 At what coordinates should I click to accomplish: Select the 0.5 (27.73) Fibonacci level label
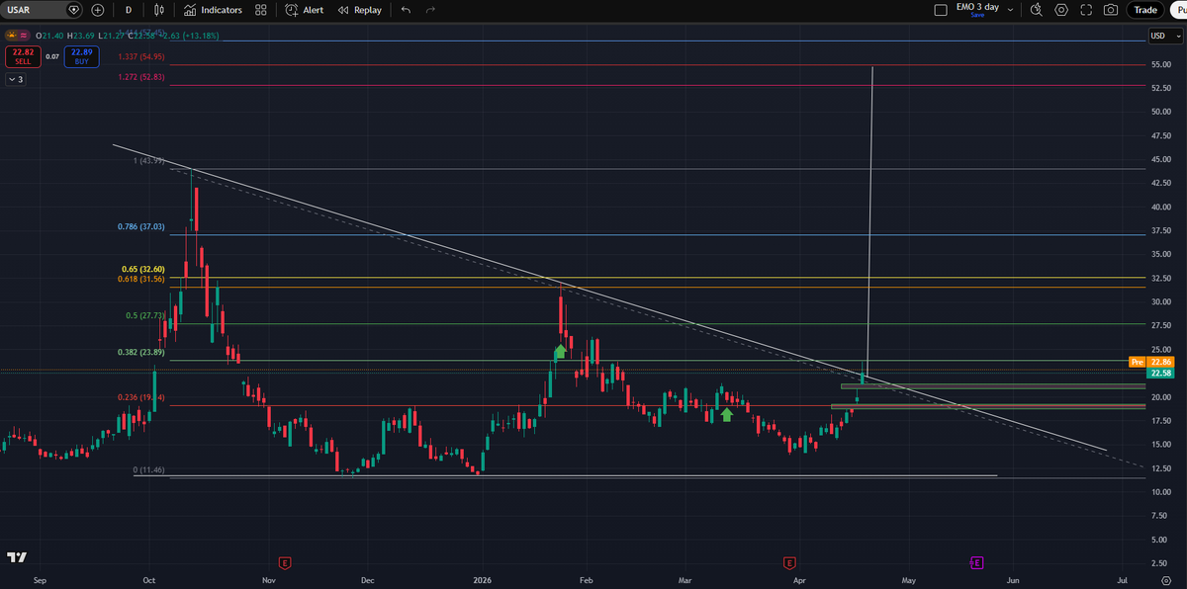(146, 316)
